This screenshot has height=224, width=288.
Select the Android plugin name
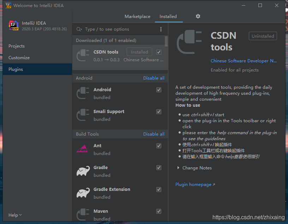tap(102, 90)
